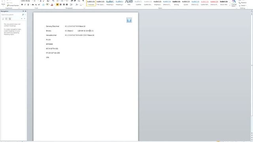This screenshot has height=142, width=253.
Task: Click Format Painter
Action: pyautogui.click(x=13, y=6)
